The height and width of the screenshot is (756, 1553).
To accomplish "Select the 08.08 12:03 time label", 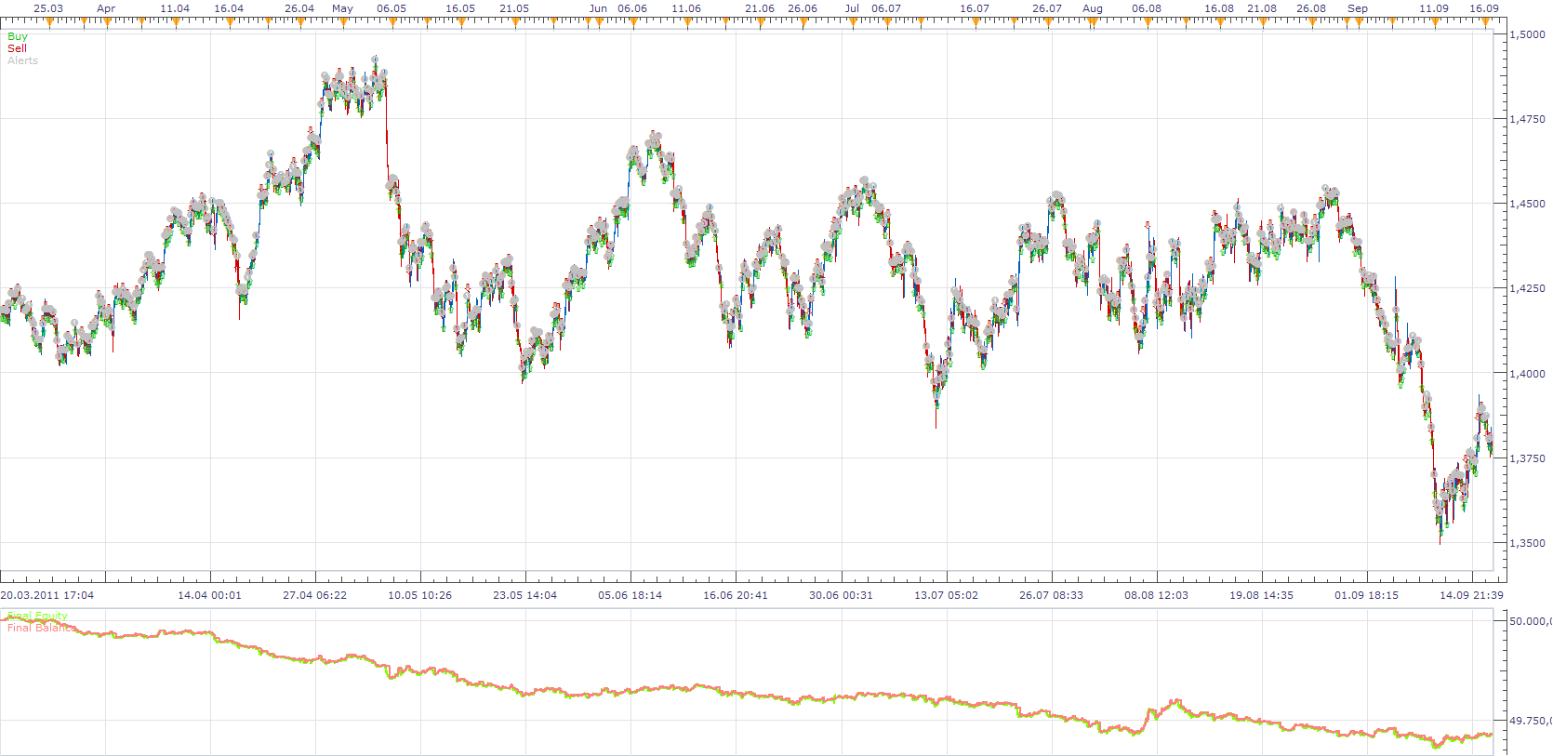I will pyautogui.click(x=1156, y=595).
